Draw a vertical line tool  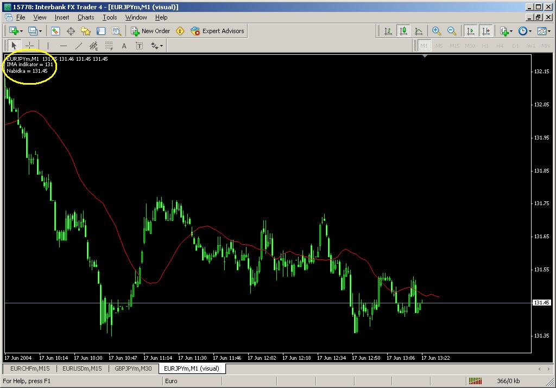48,46
